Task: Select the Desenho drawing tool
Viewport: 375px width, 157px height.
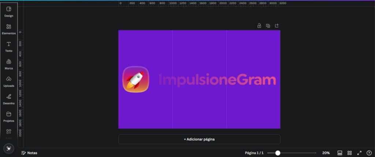Action: 9,99
